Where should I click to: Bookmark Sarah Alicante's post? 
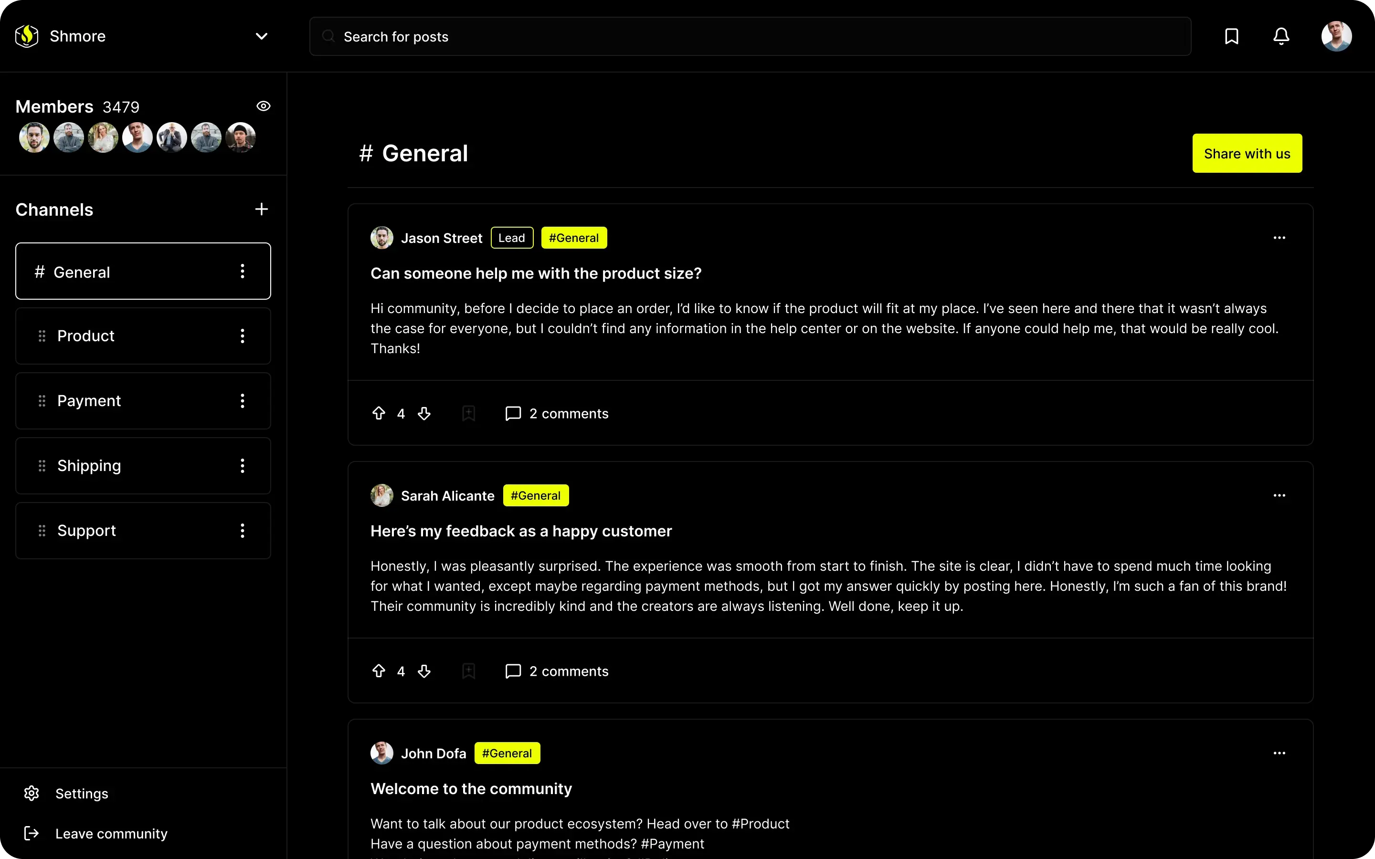pos(468,671)
